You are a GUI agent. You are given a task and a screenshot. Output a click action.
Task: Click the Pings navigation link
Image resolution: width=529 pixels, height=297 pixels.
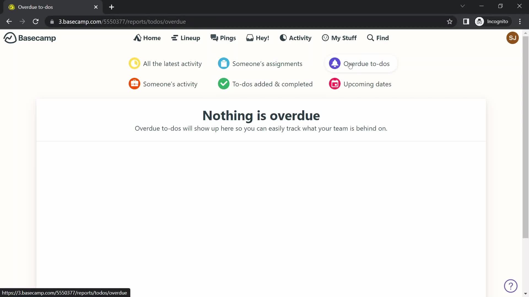click(223, 38)
